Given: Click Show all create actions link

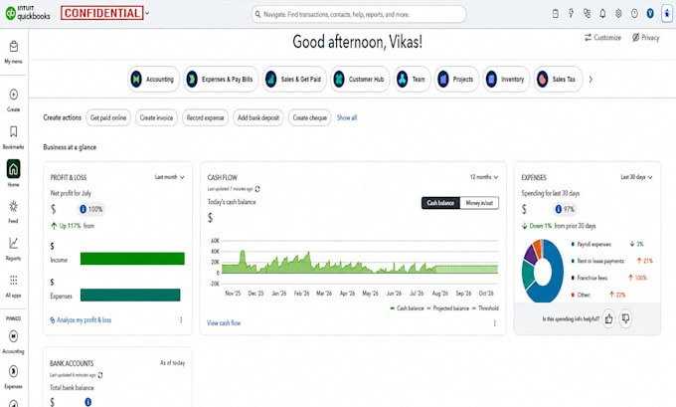Looking at the screenshot, I should click(347, 117).
